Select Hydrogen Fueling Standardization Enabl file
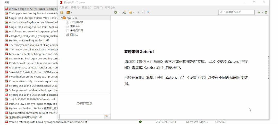278x125 pixels. [x=34, y=86]
